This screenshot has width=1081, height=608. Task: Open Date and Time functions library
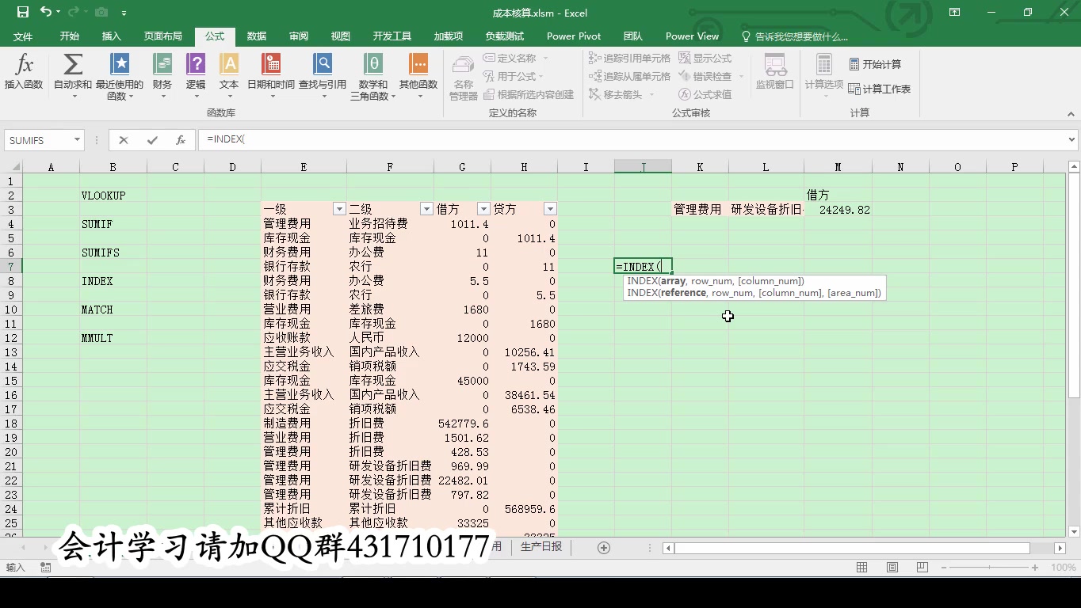click(271, 75)
